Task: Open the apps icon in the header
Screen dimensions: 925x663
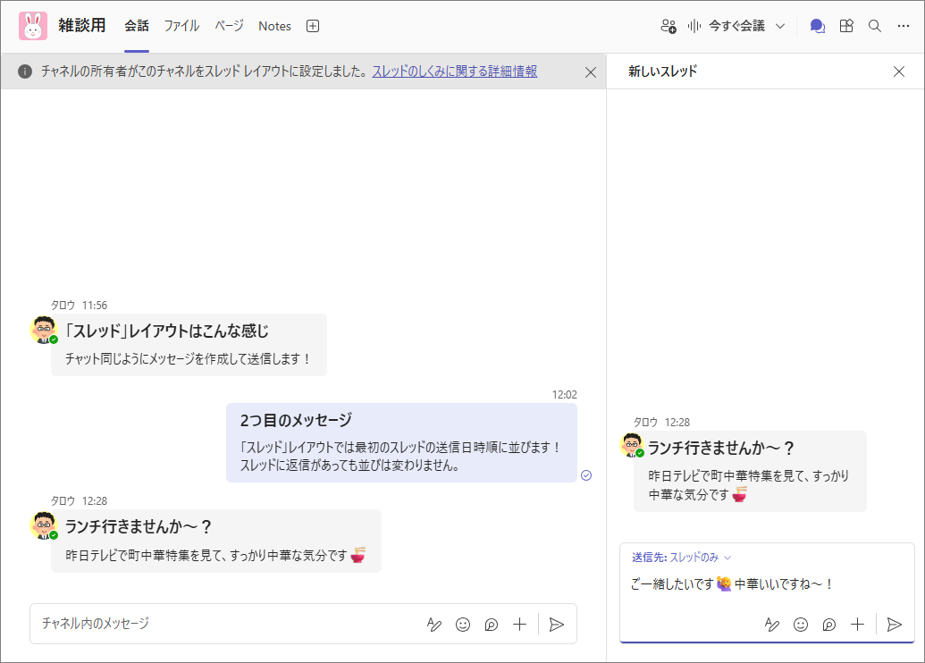Action: click(846, 26)
